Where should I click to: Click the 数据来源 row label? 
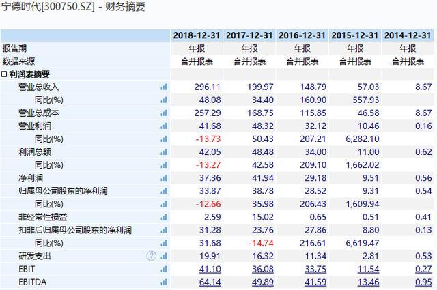[x=18, y=61]
